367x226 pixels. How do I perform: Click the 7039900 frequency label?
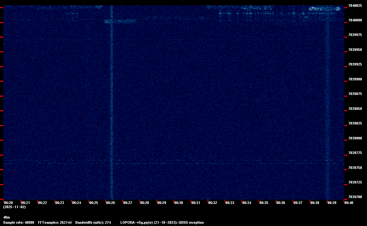click(x=355, y=79)
